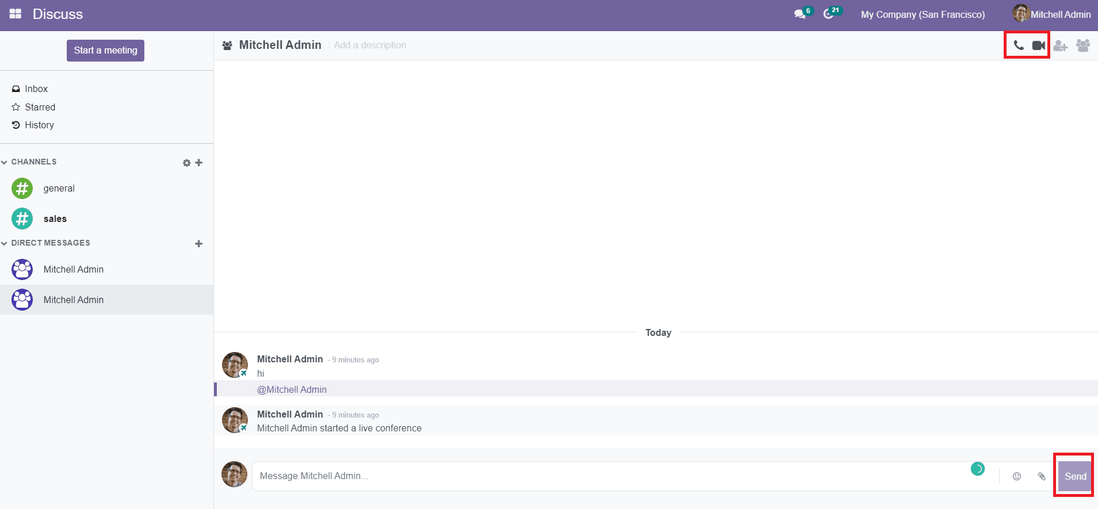
Task: Open the apps grid menu icon
Action: 16,14
